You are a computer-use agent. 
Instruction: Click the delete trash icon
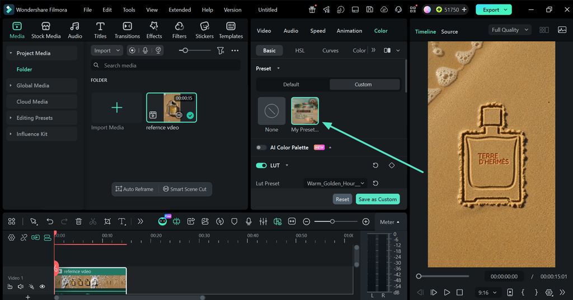pos(78,222)
